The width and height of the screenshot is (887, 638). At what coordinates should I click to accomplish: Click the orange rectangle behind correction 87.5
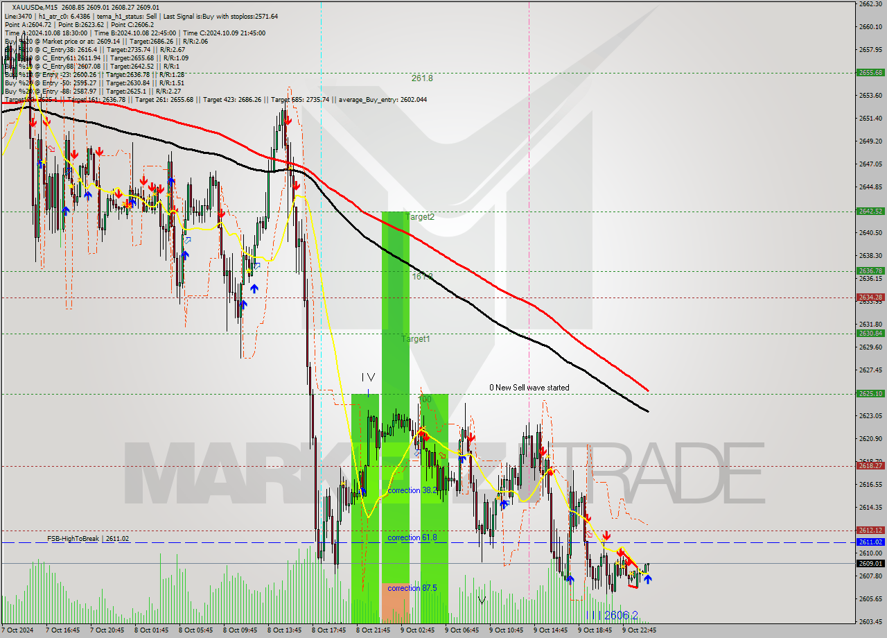pos(396,603)
